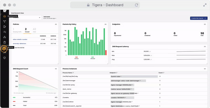Click the red Denied legend swatch
Viewport: 210px width, 108px height.
(x=76, y=57)
